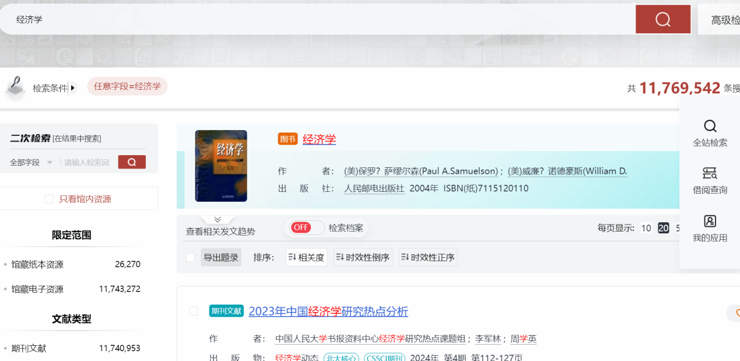Click the 导出题录 export button
Viewport: 740px width, 361px height.
(221, 257)
